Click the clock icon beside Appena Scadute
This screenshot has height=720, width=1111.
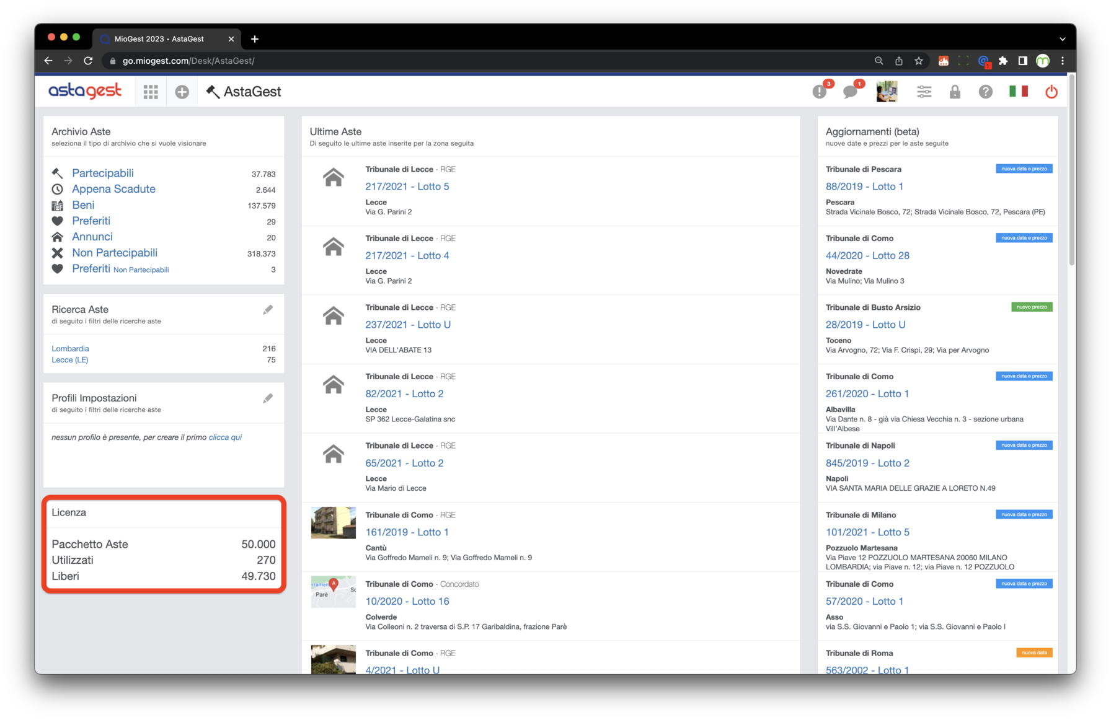(57, 189)
